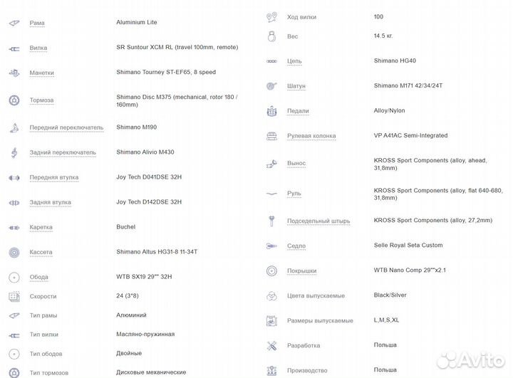Click the cassette icon next to Кассета
The width and height of the screenshot is (513, 378).
coord(14,252)
